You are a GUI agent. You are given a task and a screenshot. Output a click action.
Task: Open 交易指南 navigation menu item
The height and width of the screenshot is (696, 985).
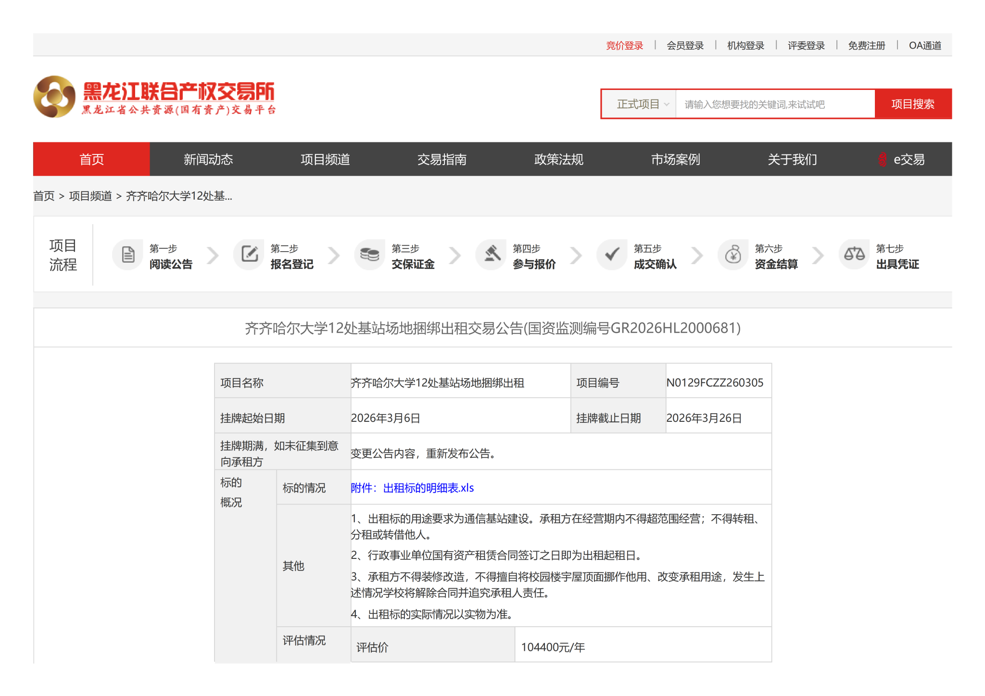click(x=442, y=160)
